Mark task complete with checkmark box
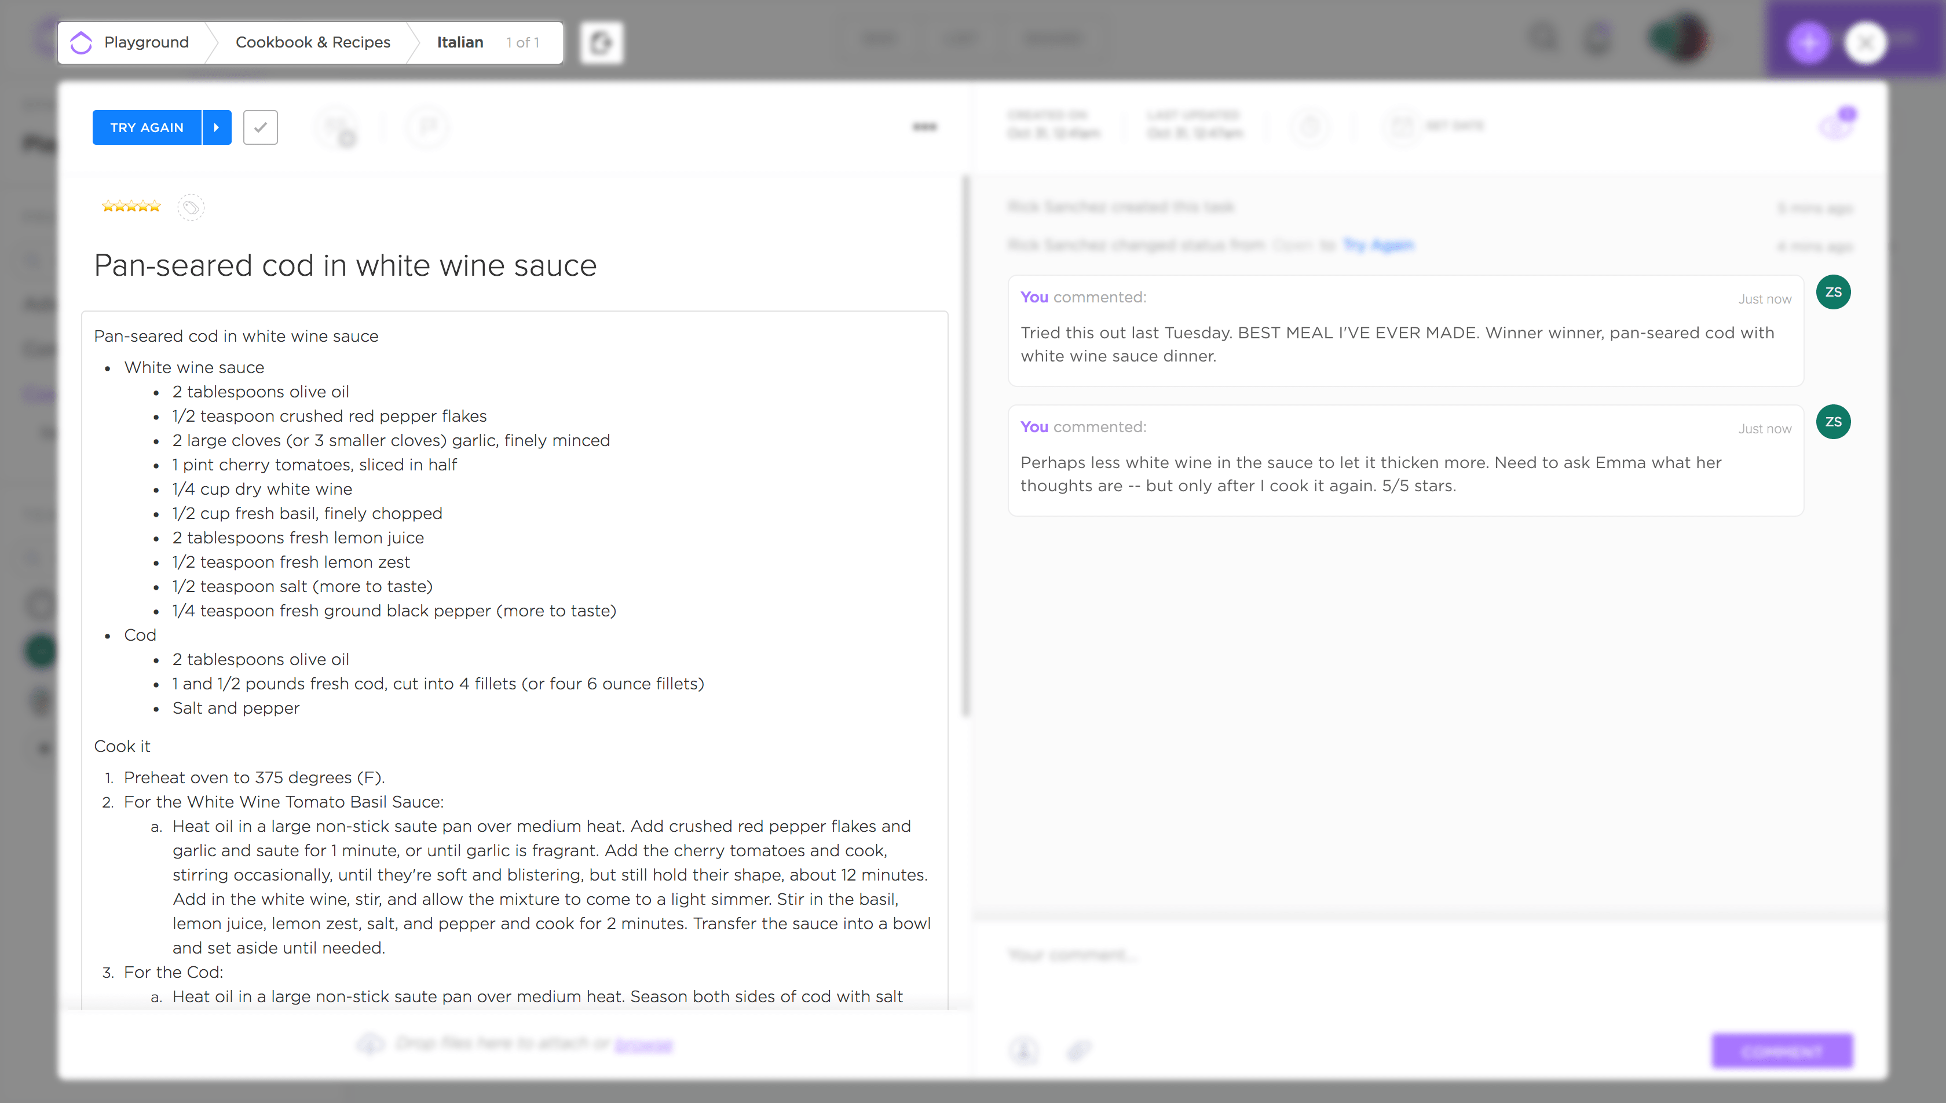This screenshot has width=1946, height=1103. pyautogui.click(x=261, y=127)
